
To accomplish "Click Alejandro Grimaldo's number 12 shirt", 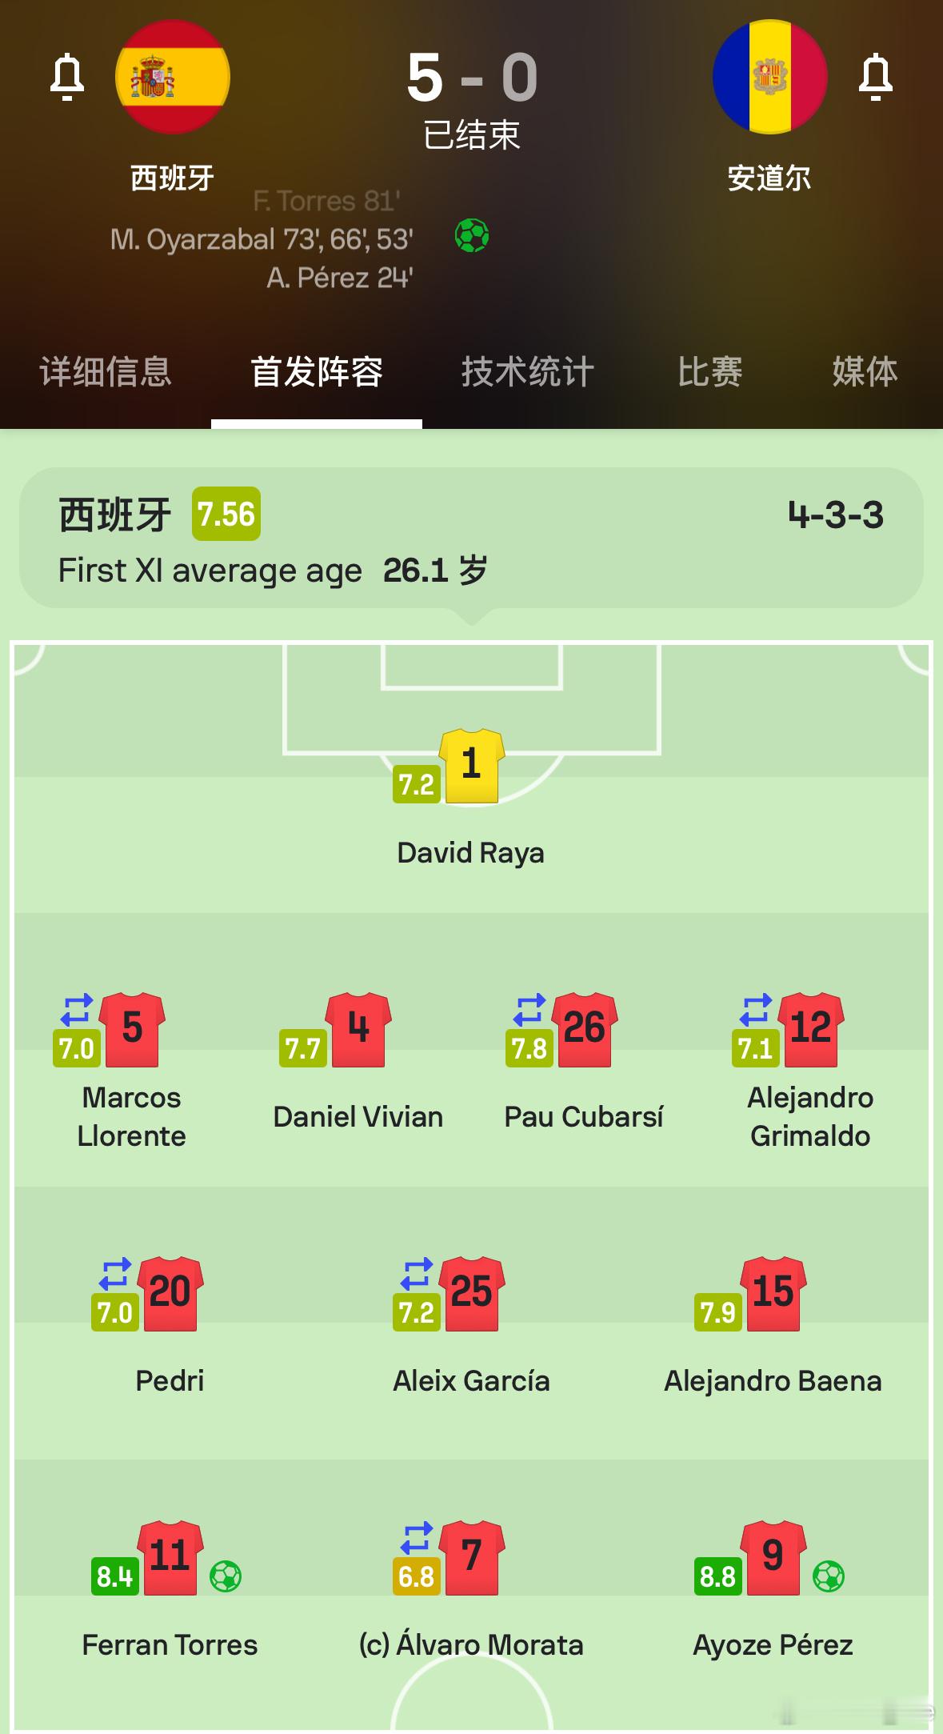I will 810,1030.
